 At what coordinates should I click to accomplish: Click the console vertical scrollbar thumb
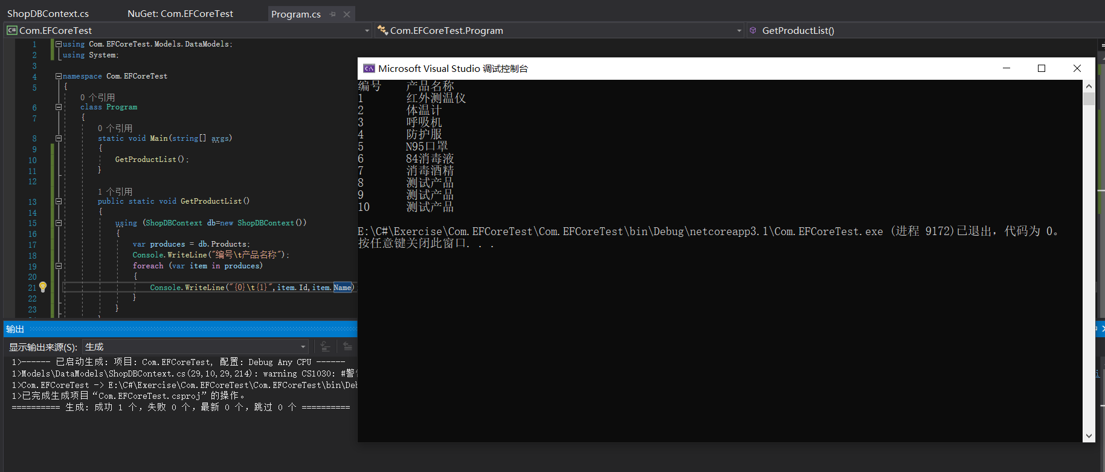[x=1089, y=99]
